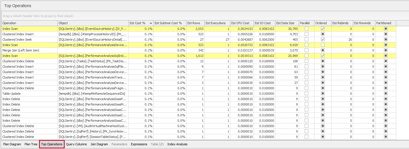Click Est CPU Cost value 0.0005226
409x149 pixels.
(x=245, y=34)
